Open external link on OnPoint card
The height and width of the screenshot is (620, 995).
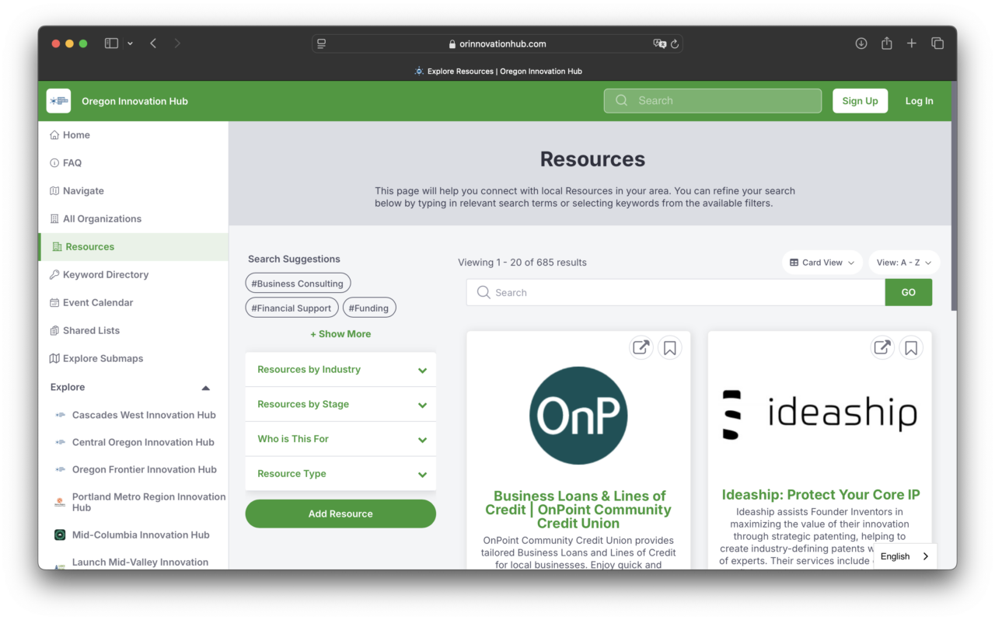point(641,347)
